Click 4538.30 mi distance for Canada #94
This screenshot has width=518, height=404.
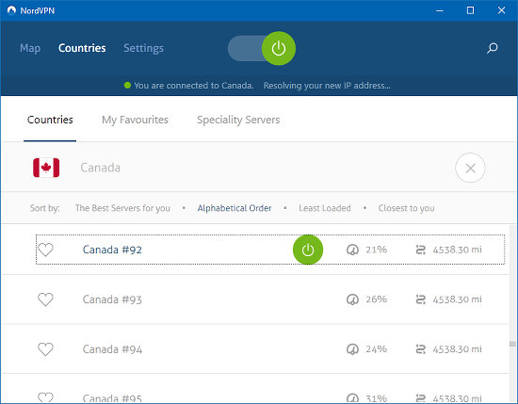[x=457, y=349]
